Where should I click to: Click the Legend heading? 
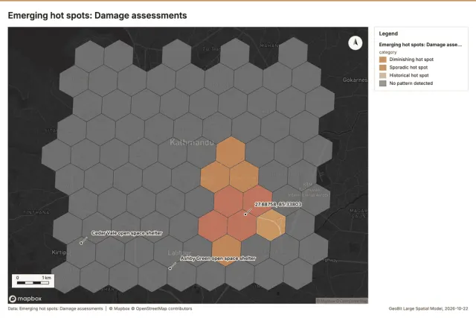coord(388,34)
